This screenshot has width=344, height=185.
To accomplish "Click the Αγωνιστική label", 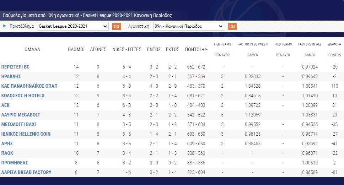I will pos(139,26).
